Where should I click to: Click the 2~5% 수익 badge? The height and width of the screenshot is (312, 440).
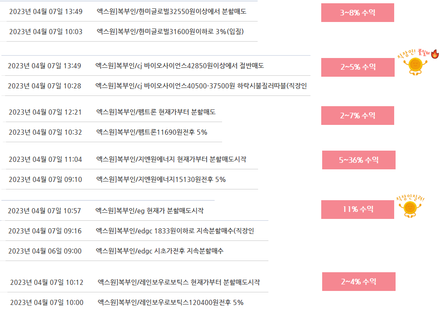pos(358,67)
